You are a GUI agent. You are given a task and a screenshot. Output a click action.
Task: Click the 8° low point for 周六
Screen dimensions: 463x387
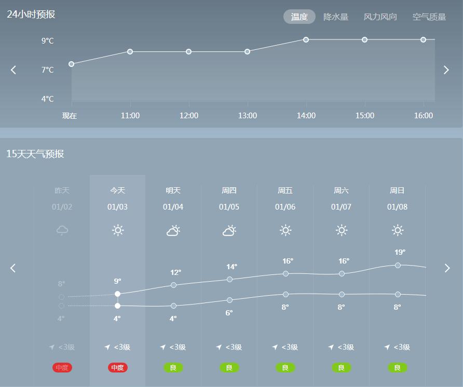pos(342,294)
